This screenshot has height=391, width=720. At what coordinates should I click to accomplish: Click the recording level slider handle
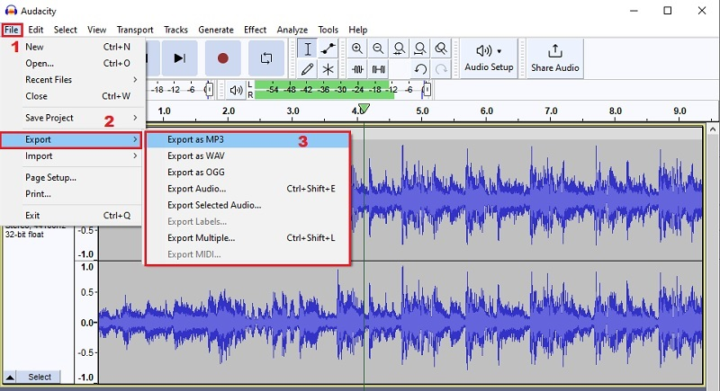209,89
